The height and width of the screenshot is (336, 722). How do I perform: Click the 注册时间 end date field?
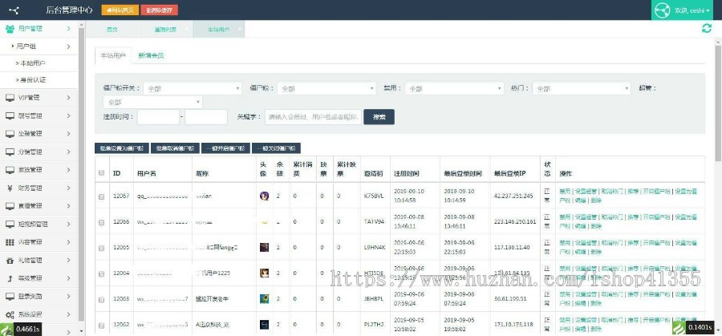coord(206,117)
